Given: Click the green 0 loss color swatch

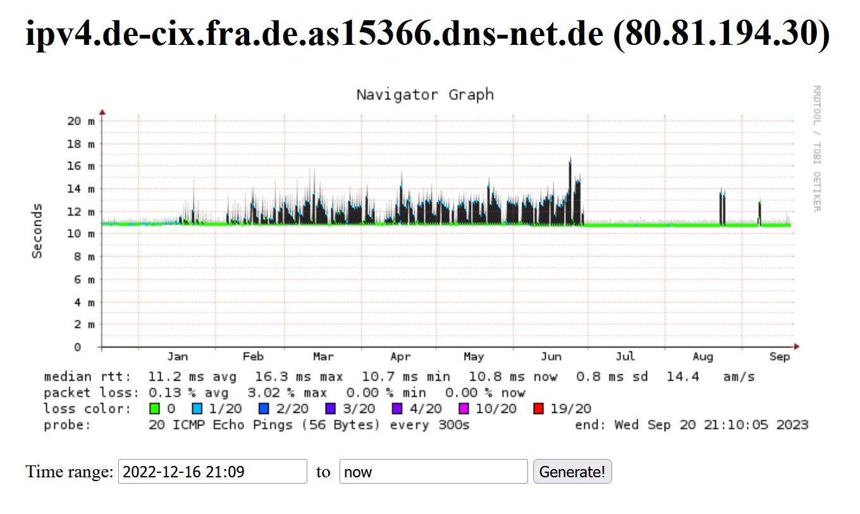Looking at the screenshot, I should [x=154, y=408].
